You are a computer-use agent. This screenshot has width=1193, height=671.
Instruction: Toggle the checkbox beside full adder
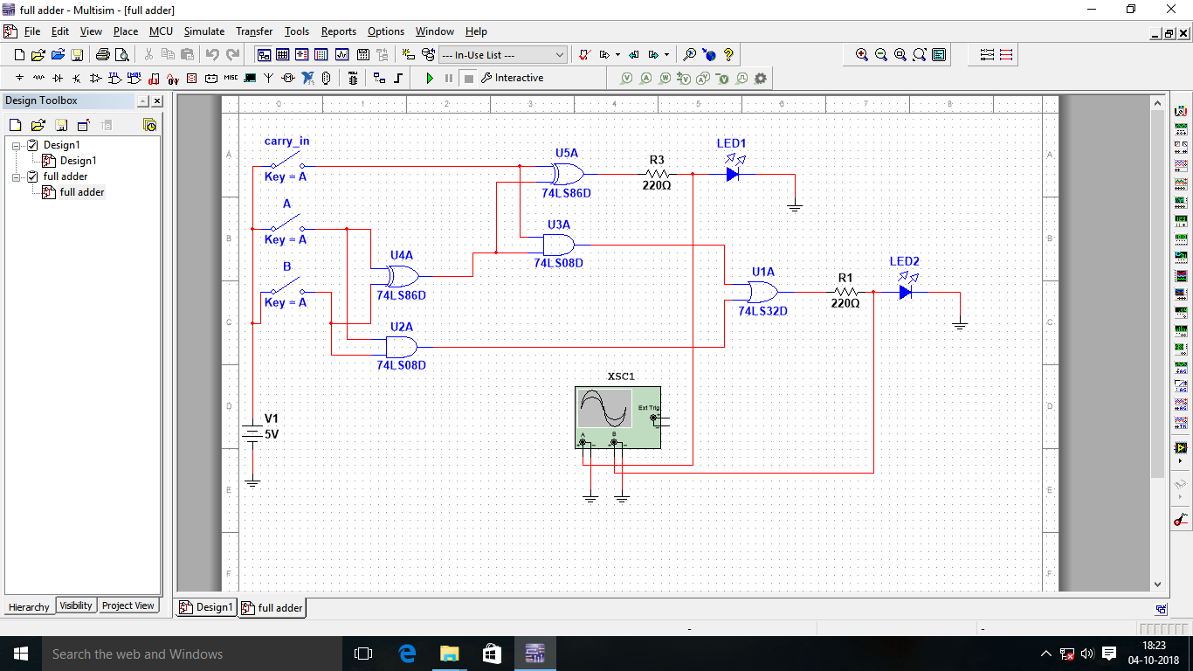(x=32, y=176)
